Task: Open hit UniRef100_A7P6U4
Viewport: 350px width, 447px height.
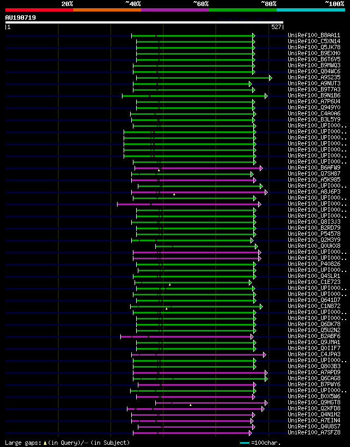Action: click(314, 101)
